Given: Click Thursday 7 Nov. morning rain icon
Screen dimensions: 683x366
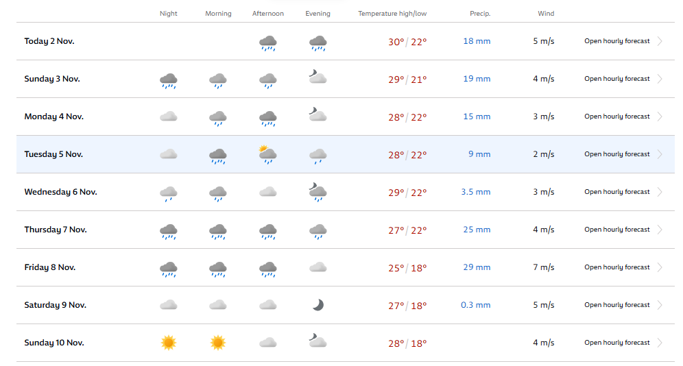Looking at the screenshot, I should point(218,232).
